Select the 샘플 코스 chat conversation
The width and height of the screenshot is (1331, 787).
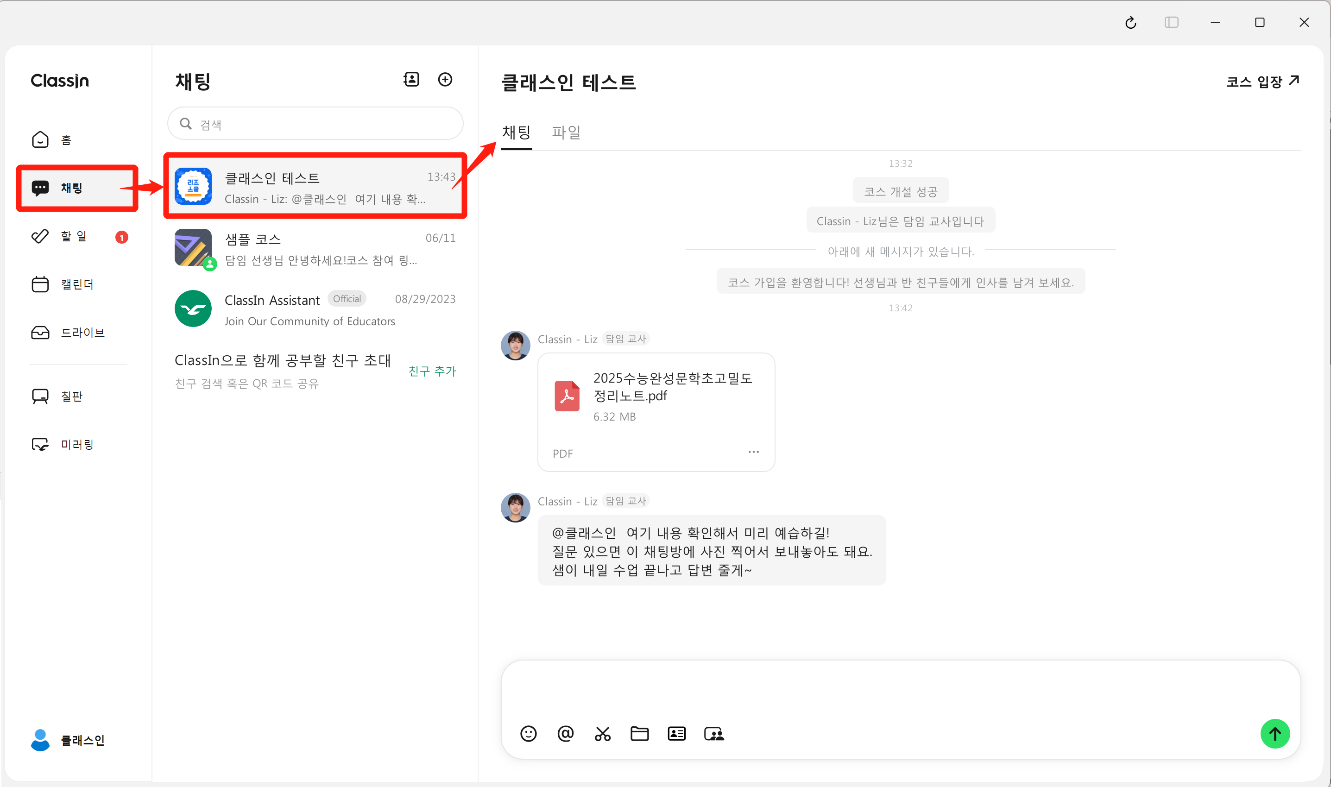tap(315, 248)
